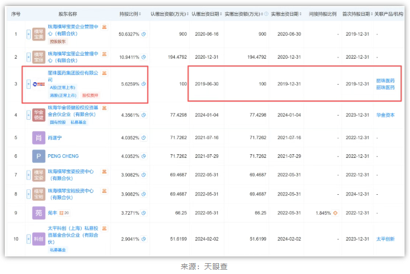Click the blue P avatar for PENG CHENG

pyautogui.click(x=38, y=156)
